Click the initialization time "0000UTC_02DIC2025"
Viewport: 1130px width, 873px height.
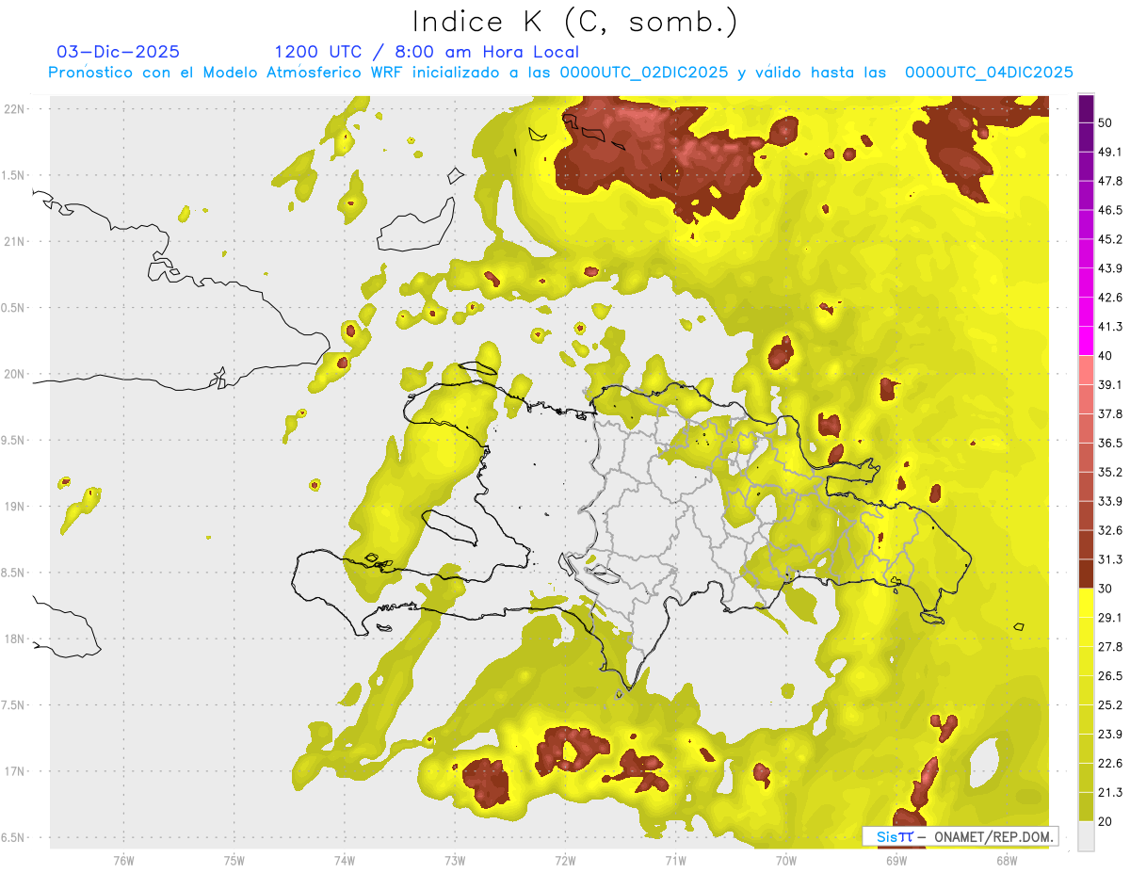click(644, 73)
